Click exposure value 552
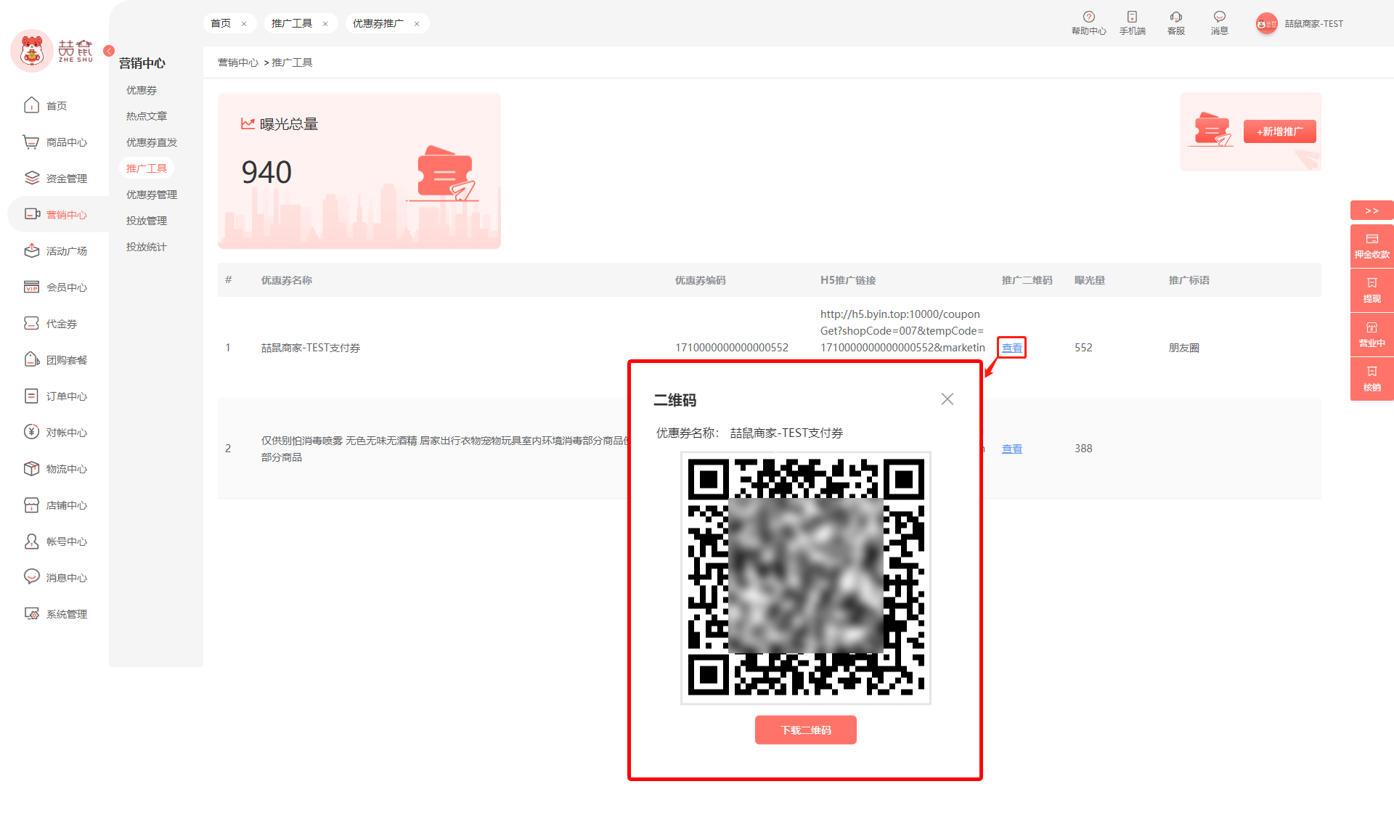Image resolution: width=1394 pixels, height=821 pixels. tap(1083, 348)
